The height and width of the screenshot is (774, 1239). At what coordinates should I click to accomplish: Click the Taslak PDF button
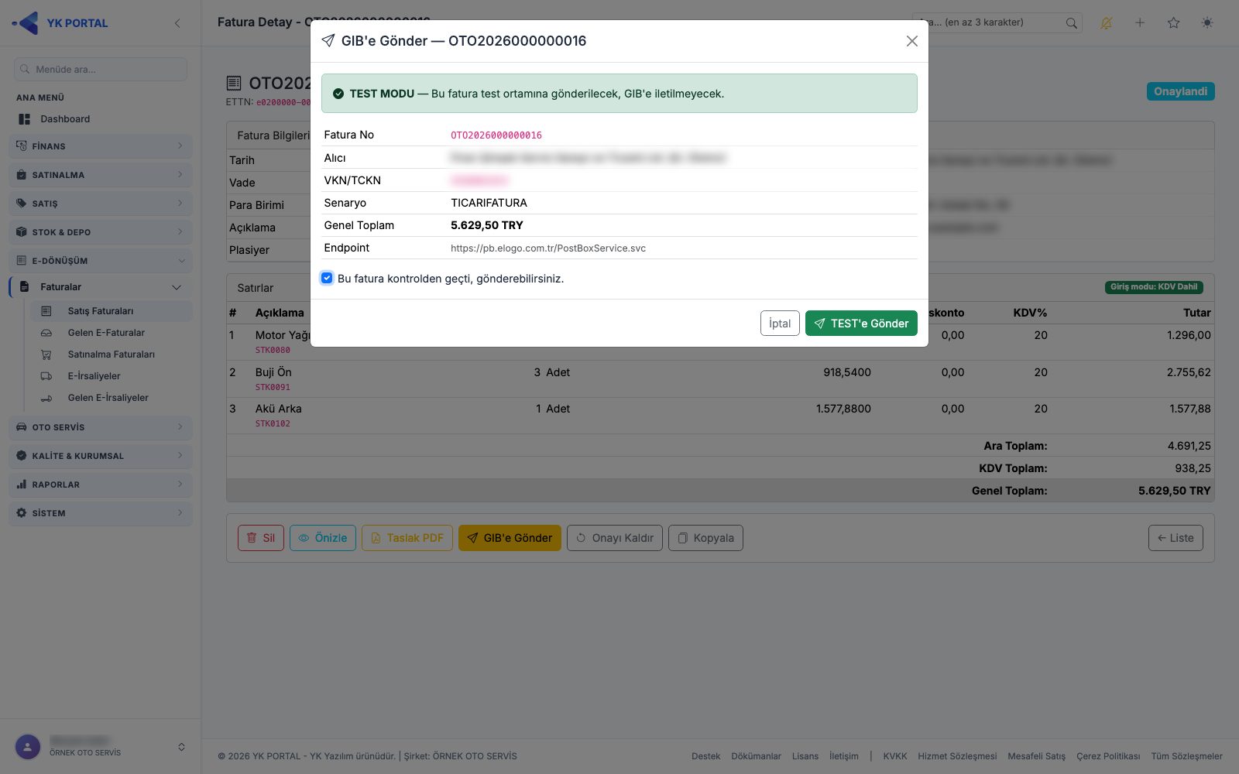coord(407,538)
